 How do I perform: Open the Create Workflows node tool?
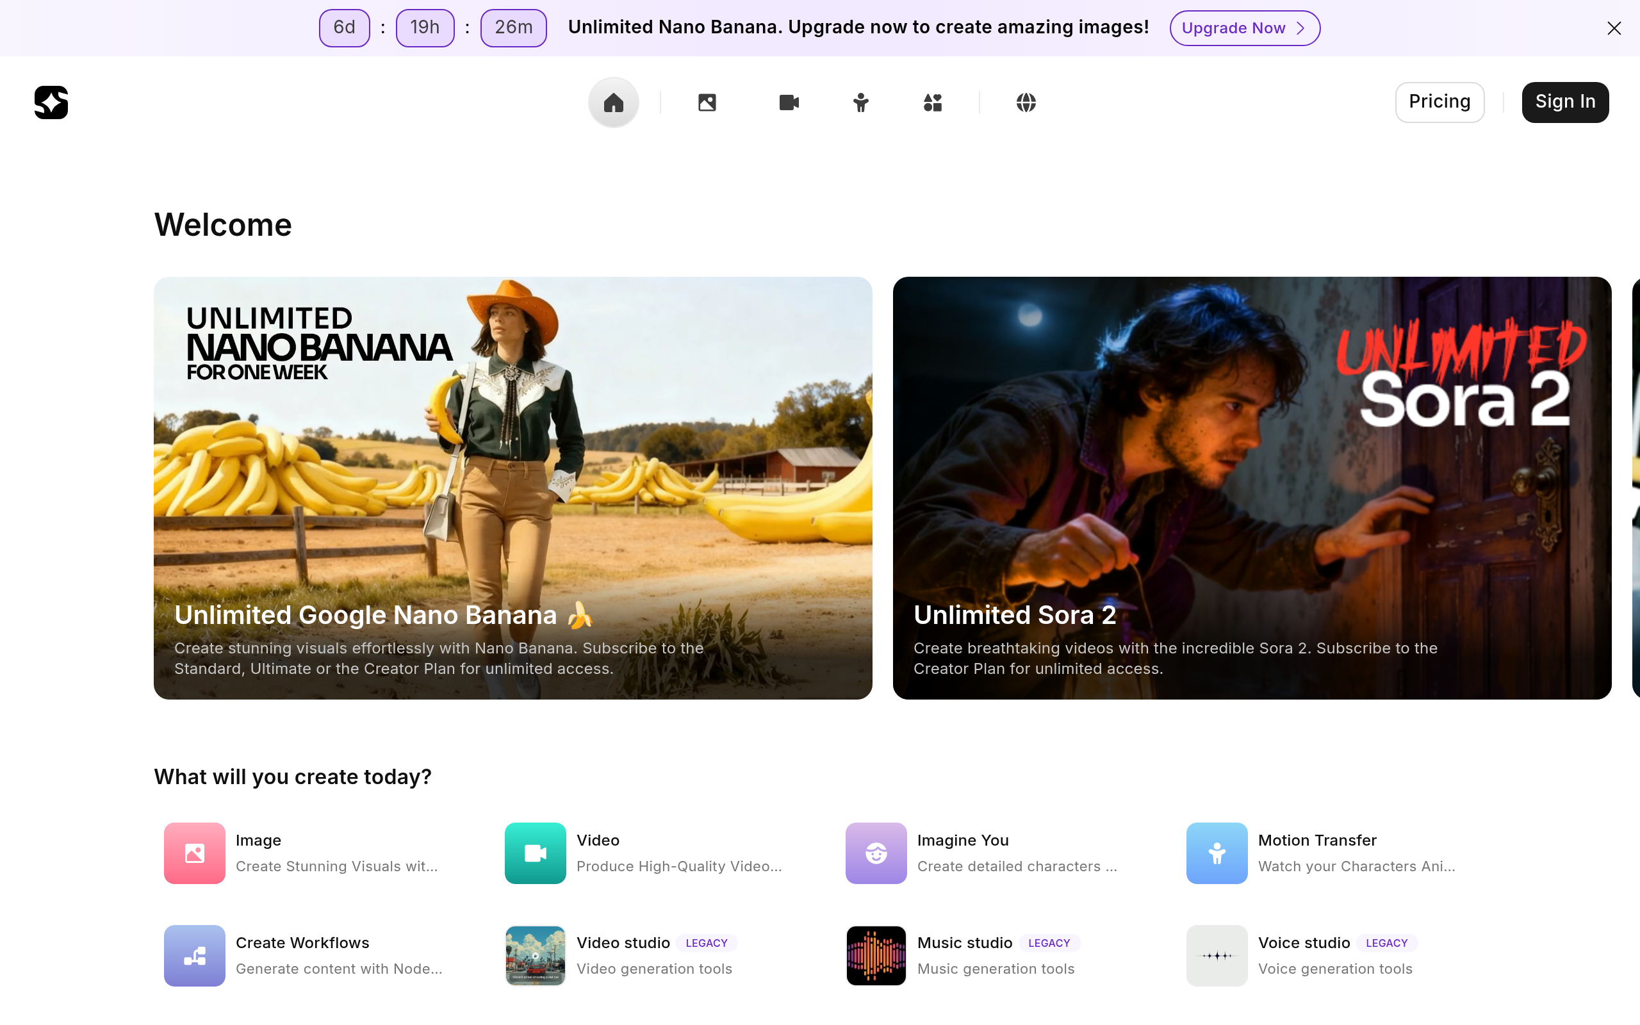pyautogui.click(x=195, y=955)
